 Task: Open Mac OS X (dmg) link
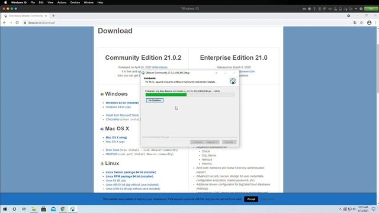click(x=116, y=137)
